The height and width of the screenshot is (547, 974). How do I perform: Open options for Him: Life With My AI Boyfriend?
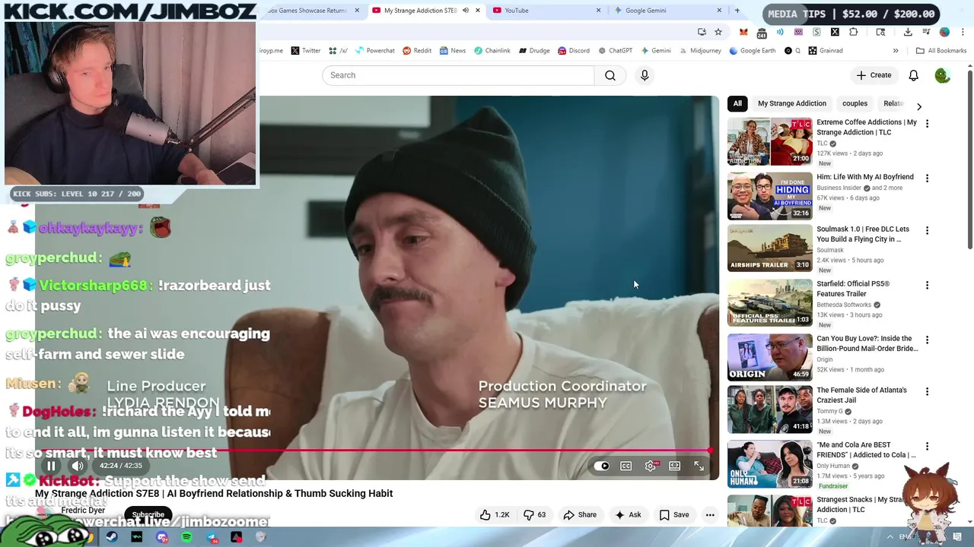coord(927,178)
